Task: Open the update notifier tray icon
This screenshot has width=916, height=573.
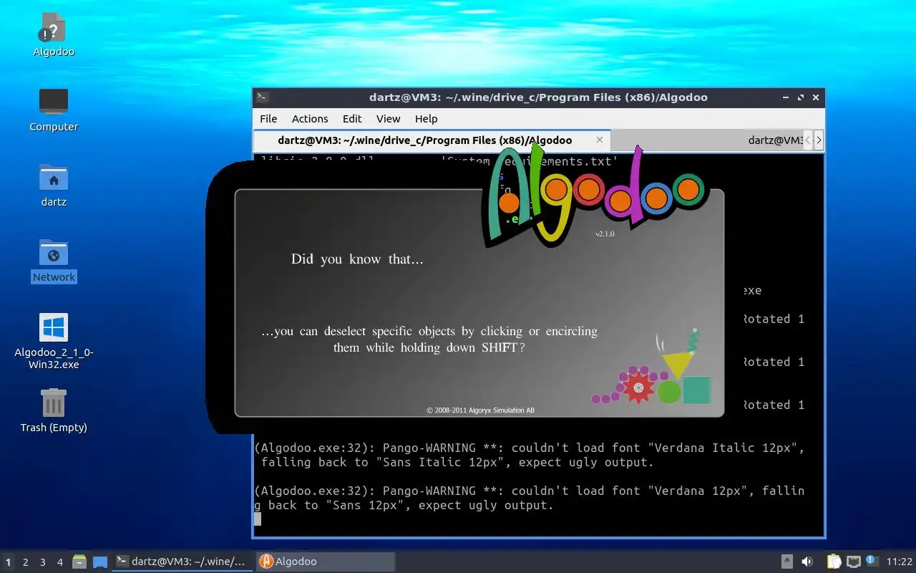Action: point(871,561)
